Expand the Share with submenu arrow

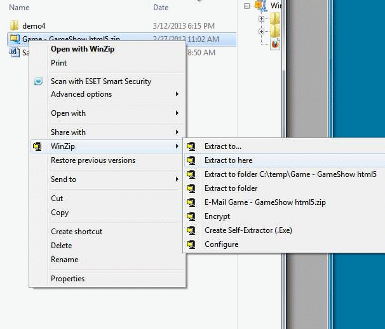coord(177,132)
